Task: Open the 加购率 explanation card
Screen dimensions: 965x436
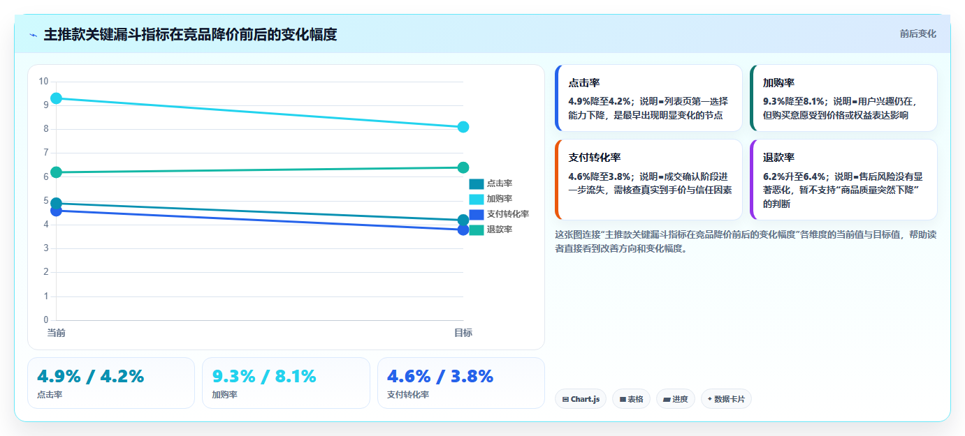Action: click(x=843, y=98)
